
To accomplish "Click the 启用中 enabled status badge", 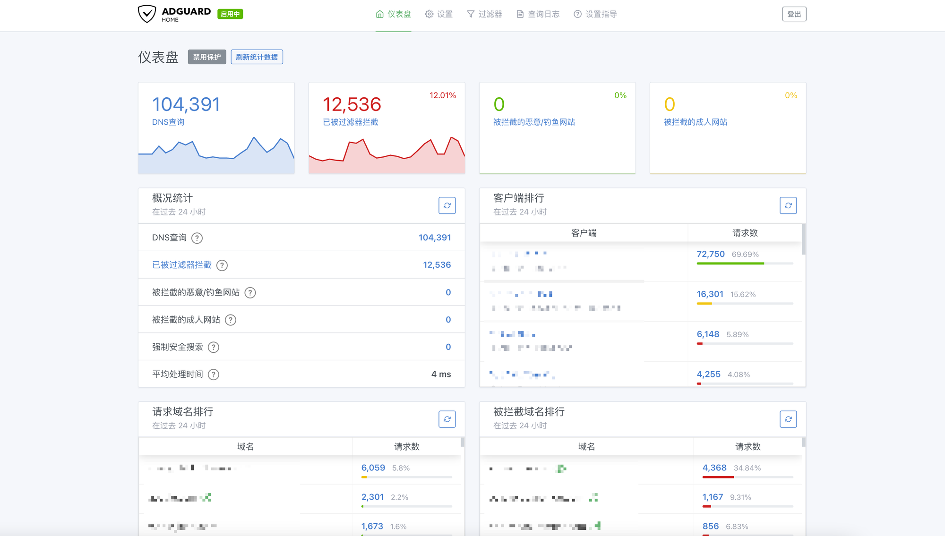I will click(x=230, y=14).
